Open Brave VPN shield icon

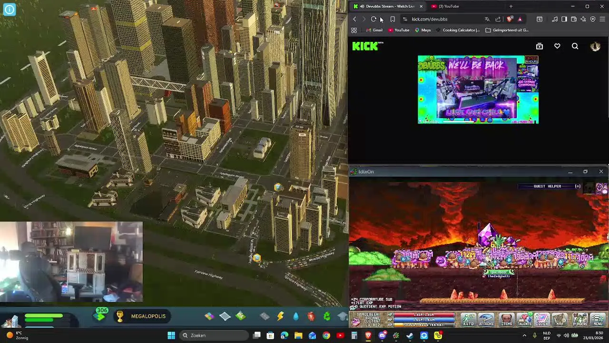pyautogui.click(x=593, y=19)
